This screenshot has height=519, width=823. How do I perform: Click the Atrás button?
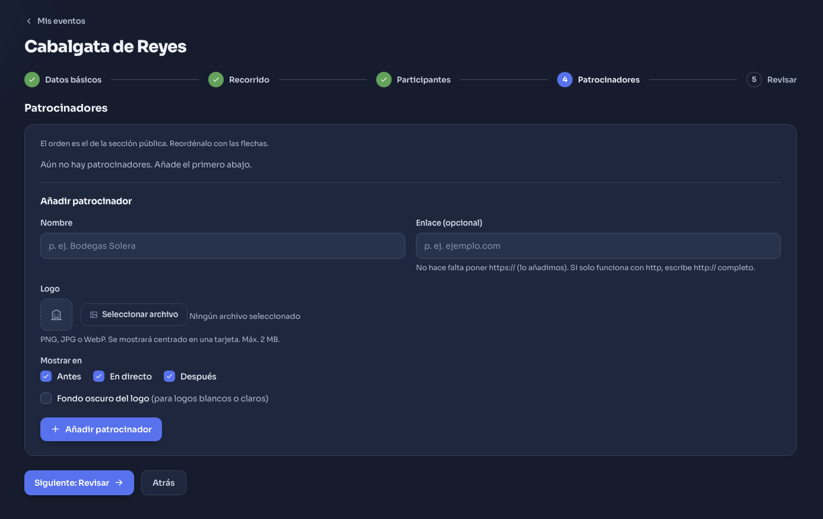tap(164, 483)
